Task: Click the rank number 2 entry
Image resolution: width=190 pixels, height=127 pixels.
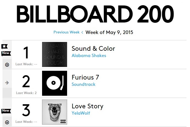Action: pyautogui.click(x=26, y=81)
